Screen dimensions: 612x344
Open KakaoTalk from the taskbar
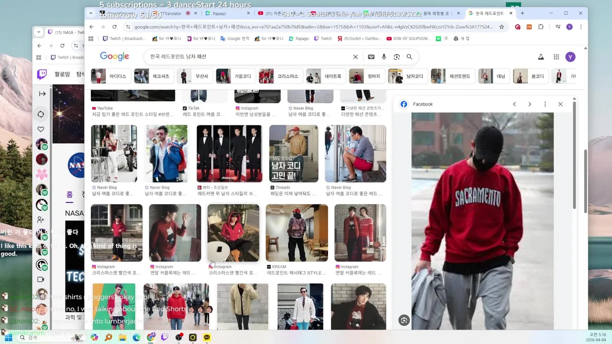[207, 337]
